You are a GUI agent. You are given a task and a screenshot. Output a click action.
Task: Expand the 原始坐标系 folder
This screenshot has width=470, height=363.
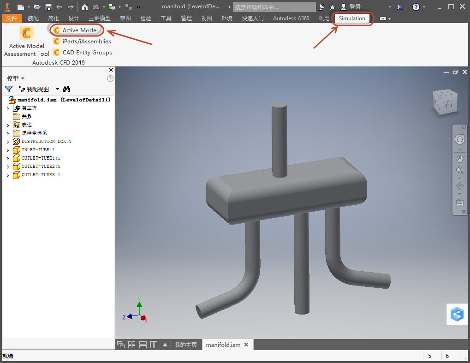[x=8, y=133]
